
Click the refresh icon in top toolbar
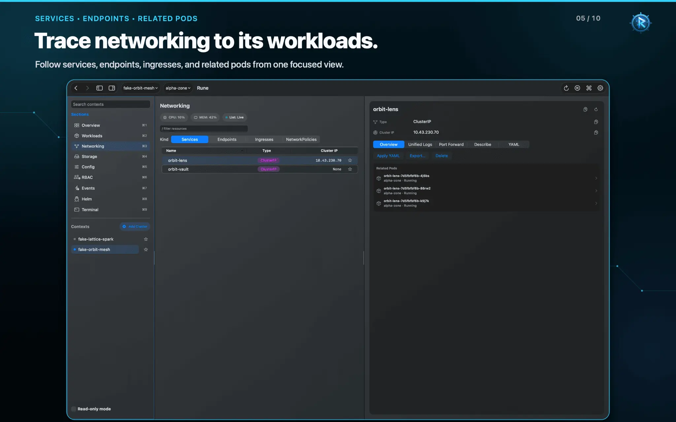point(566,88)
